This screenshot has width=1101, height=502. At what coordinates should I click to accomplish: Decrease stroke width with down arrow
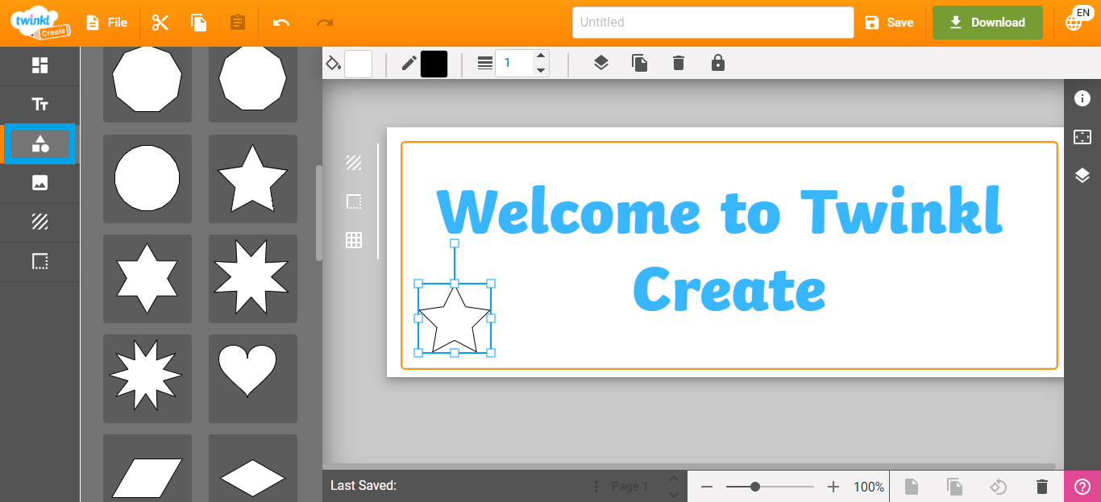(x=541, y=70)
